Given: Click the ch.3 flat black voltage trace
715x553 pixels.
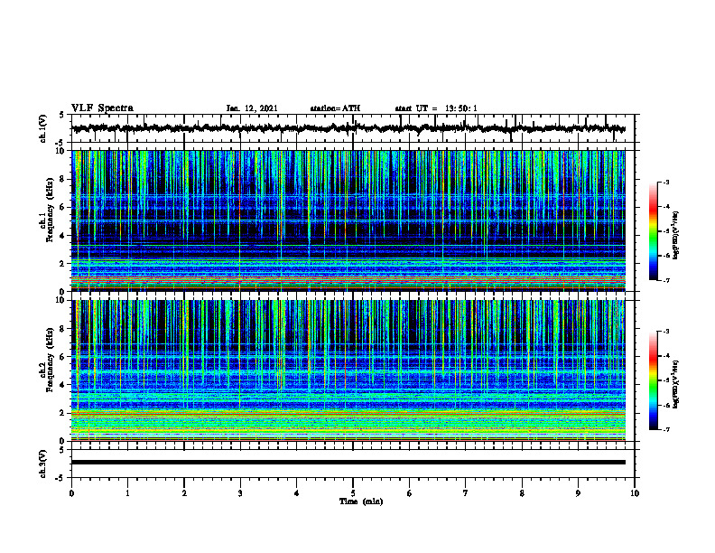Looking at the screenshot, I should (348, 463).
